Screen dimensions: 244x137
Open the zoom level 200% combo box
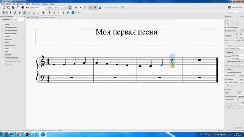(42, 8)
